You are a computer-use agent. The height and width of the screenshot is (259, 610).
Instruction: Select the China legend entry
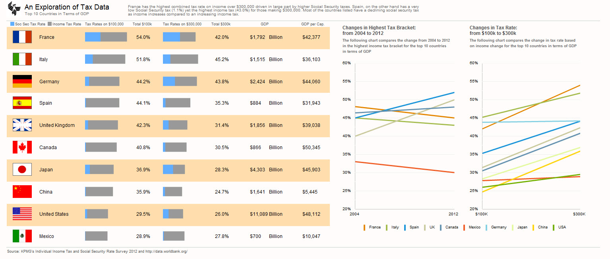(x=540, y=227)
